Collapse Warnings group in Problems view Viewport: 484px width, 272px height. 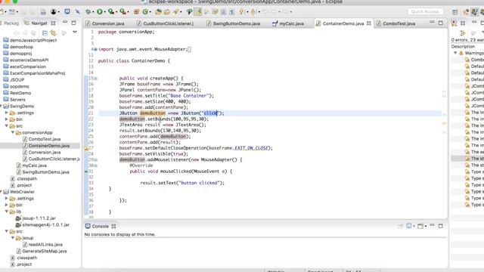point(455,53)
